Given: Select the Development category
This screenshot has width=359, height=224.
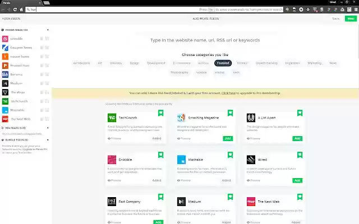Looking at the screenshot, I should (156, 63).
